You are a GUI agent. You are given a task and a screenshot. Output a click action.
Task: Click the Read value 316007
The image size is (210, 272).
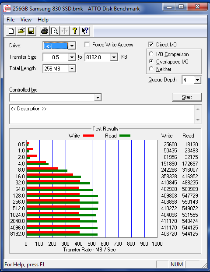click(190, 170)
